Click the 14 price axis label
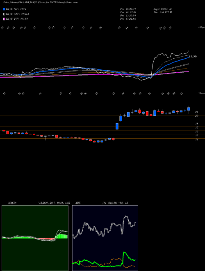Image resolution: width=205 pixels, height=271 pixels. point(196,140)
